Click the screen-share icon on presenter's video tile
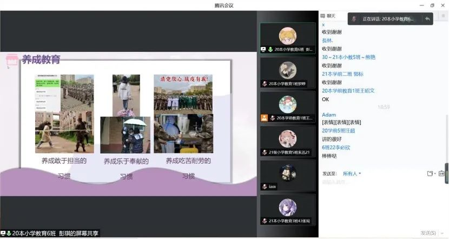Viewport: 449px width, 239px height. pyautogui.click(x=263, y=49)
